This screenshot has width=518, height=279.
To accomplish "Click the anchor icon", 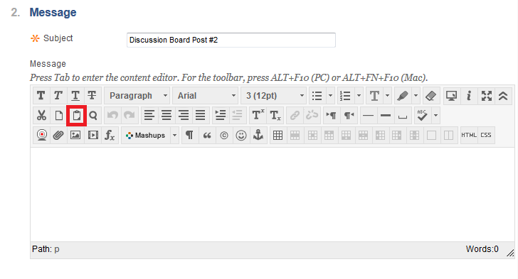I will [258, 135].
